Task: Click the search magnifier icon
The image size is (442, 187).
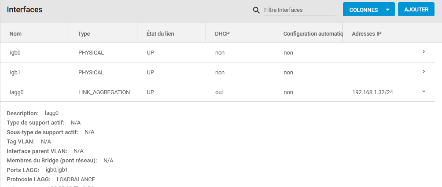Action: click(256, 10)
